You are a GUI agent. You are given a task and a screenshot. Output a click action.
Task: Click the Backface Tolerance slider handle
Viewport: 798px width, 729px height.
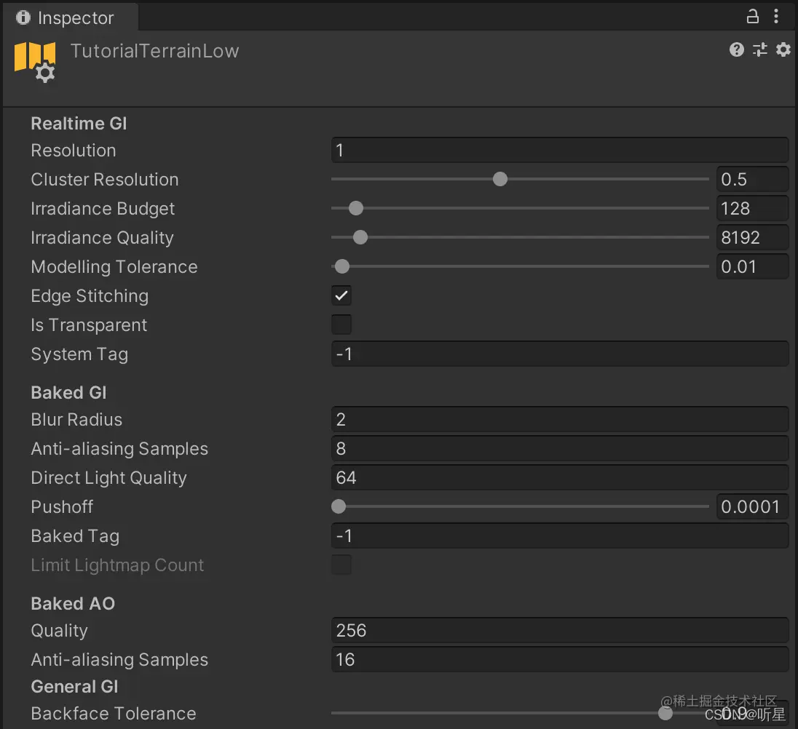click(x=665, y=713)
